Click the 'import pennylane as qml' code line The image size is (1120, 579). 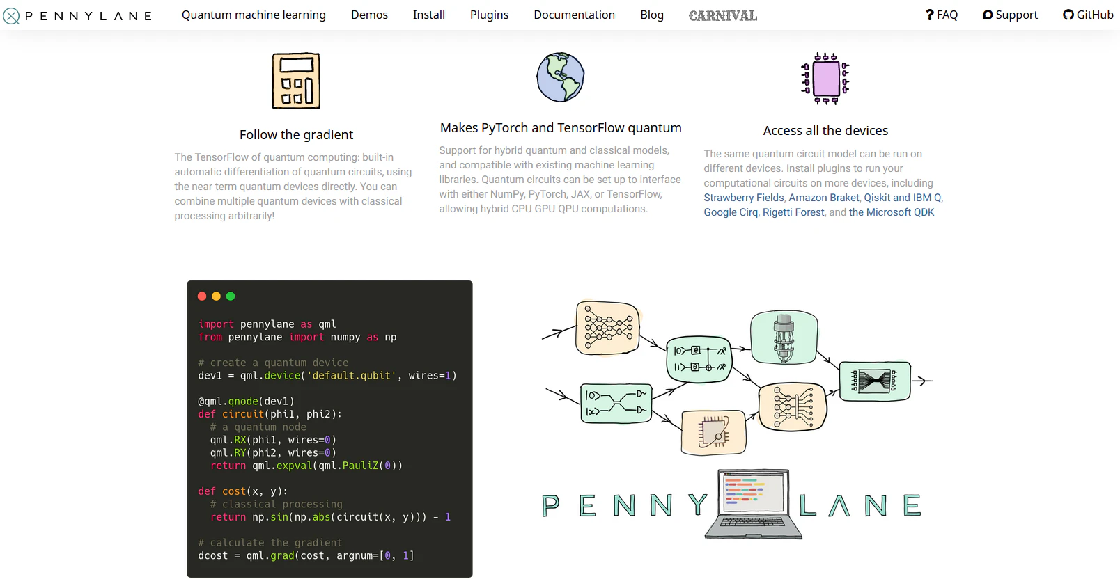(x=267, y=324)
